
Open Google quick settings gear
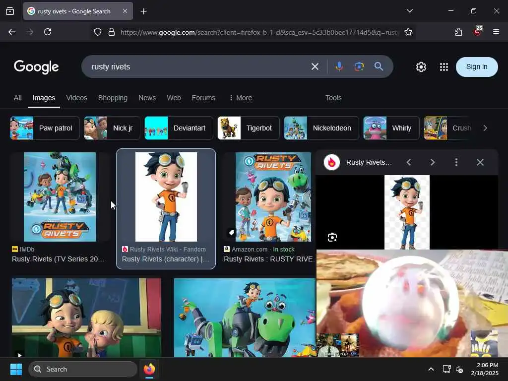(x=421, y=67)
